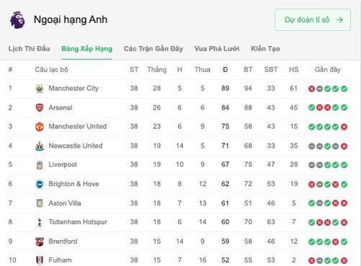Screen dimensions: 361x266
Task: Click the Manchester City club crest
Action: coord(40,89)
